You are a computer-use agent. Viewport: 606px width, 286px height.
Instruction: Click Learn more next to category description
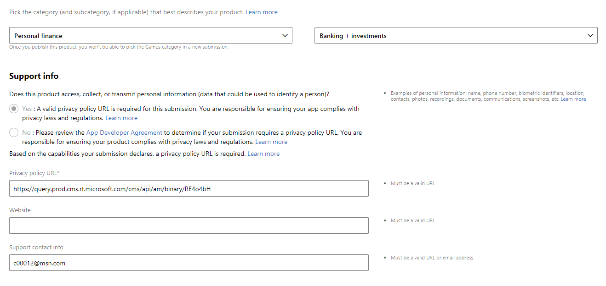click(261, 12)
